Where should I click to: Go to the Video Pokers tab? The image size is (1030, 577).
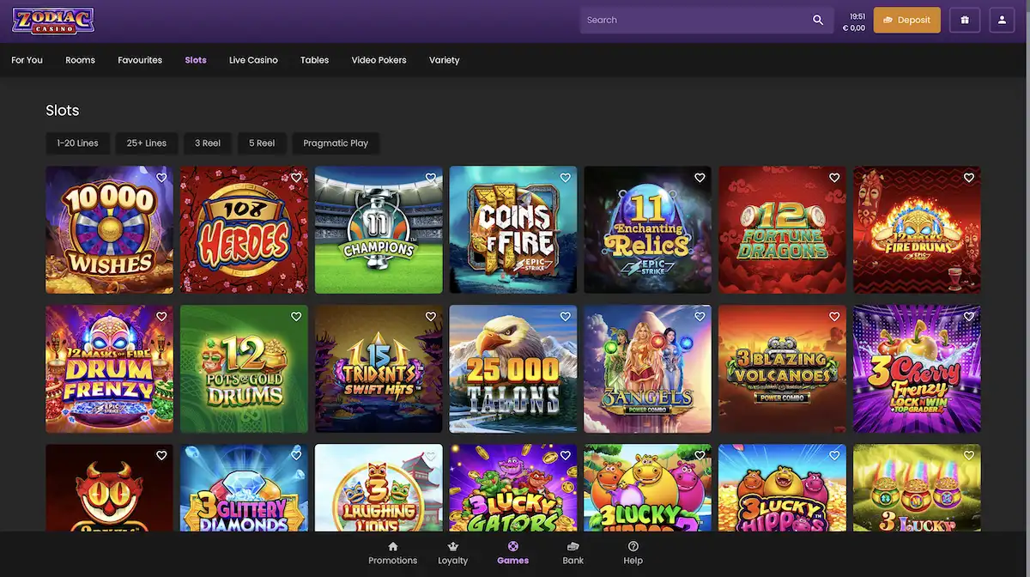tap(379, 60)
